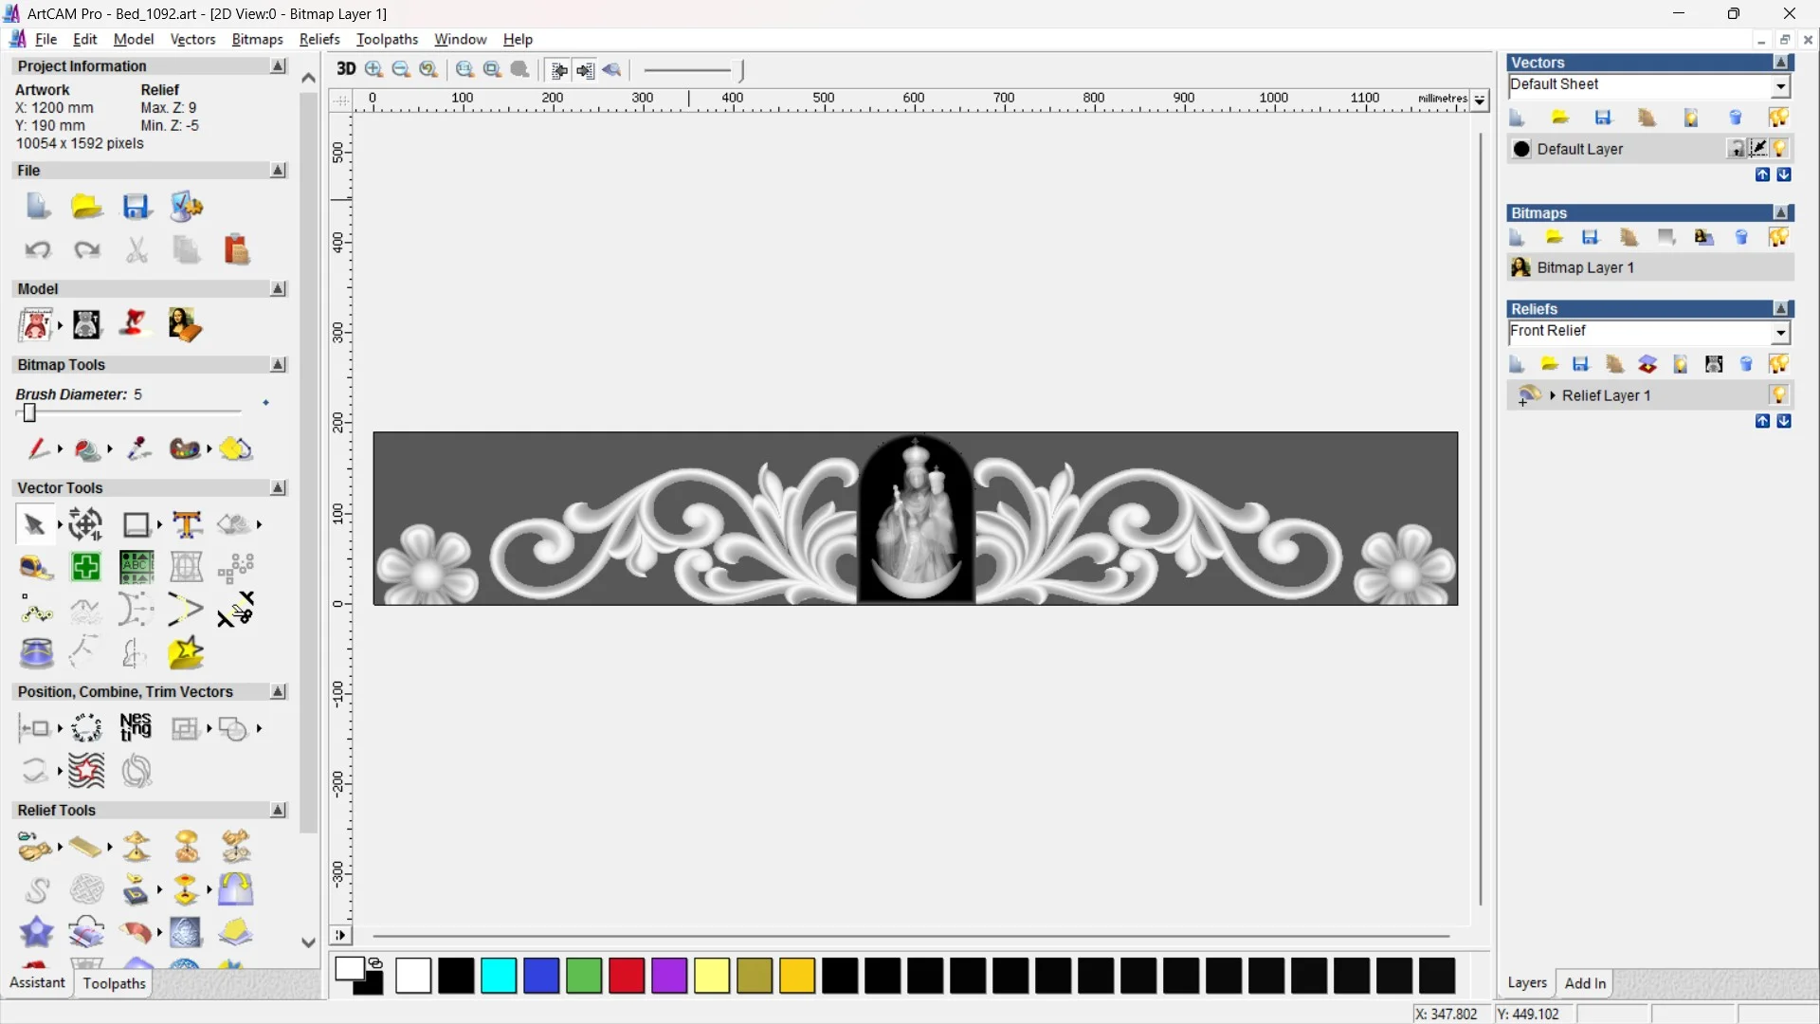Collapse the Vector Tools panel section

coord(278,487)
